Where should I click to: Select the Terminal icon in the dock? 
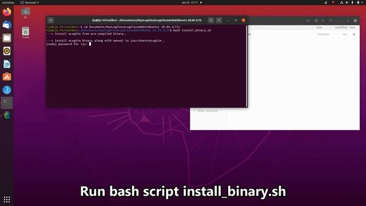coord(7,103)
